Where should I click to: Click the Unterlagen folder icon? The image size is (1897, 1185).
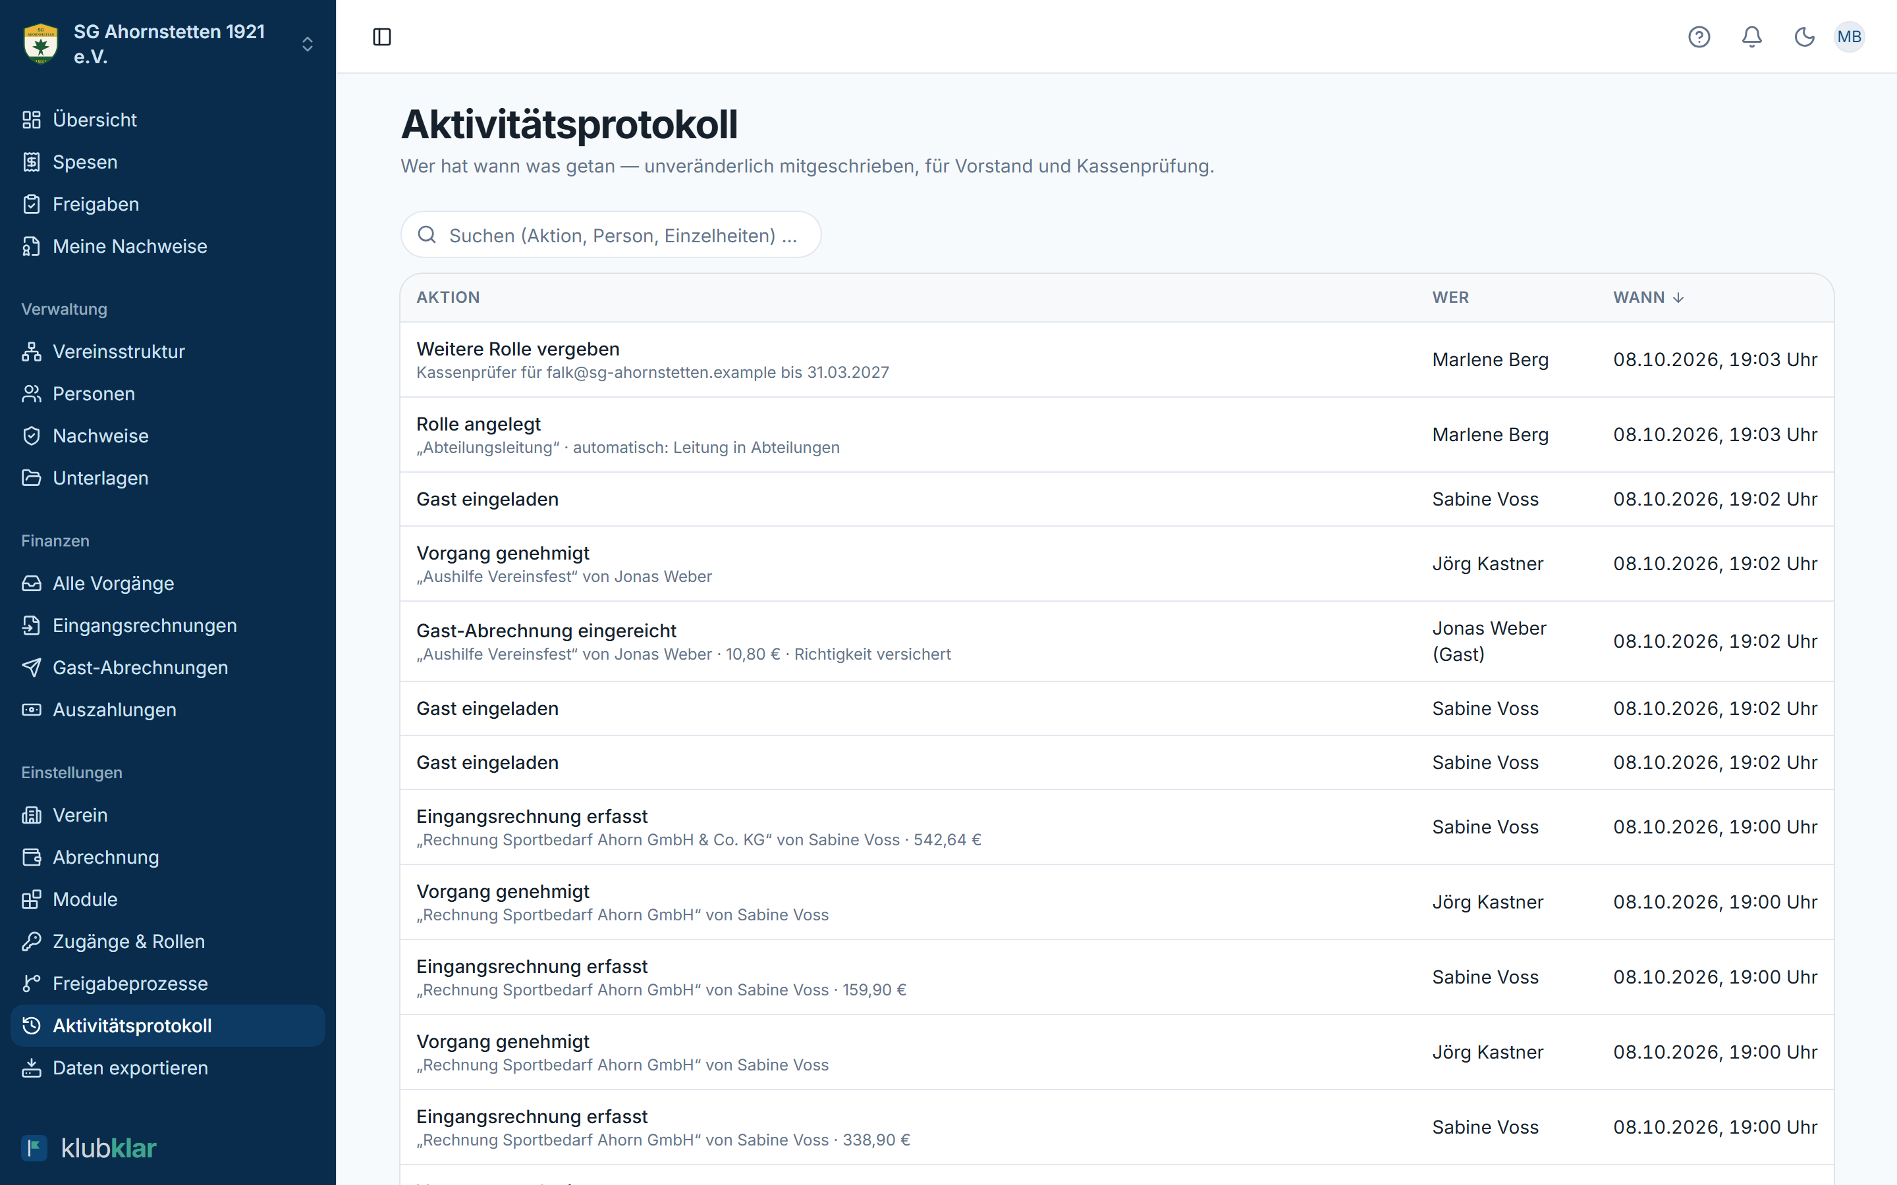point(32,478)
